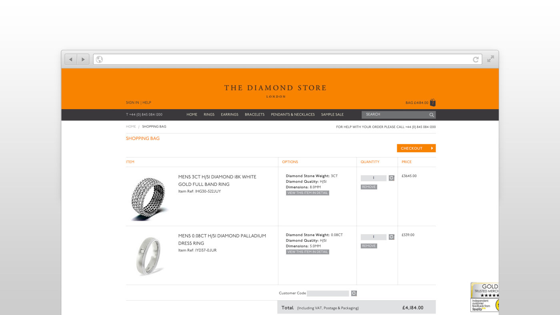Viewport: 560px width, 315px height.
Task: Click the Sign In link
Action: click(132, 103)
